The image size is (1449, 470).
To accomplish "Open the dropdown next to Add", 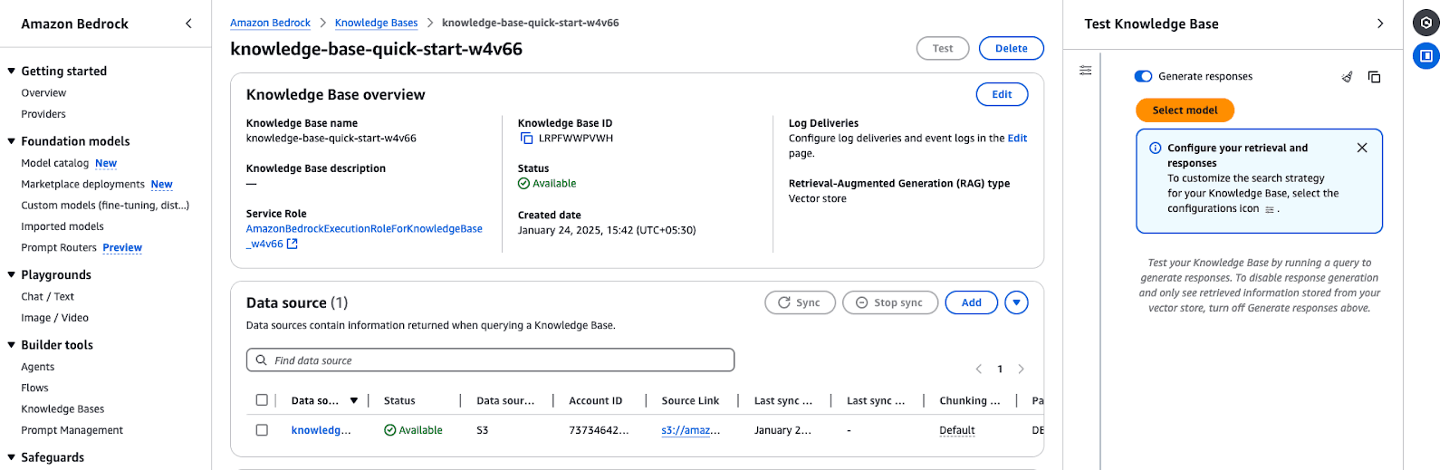I will pos(1016,302).
